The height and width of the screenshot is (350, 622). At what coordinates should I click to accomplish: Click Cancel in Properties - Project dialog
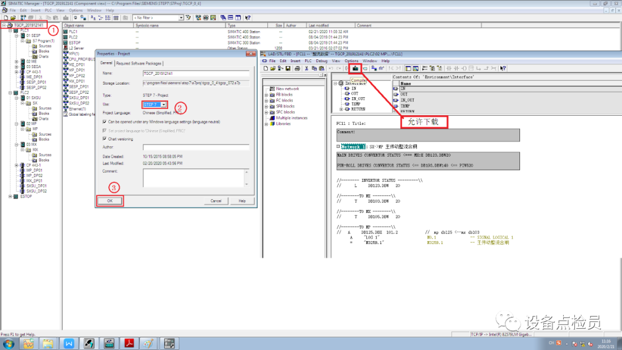click(216, 201)
